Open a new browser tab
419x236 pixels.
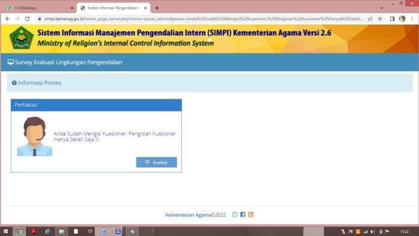(x=157, y=8)
